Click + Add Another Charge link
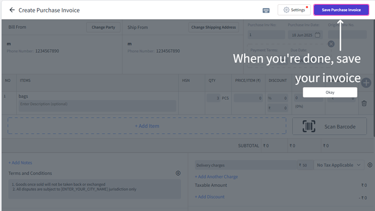 pos(216,177)
